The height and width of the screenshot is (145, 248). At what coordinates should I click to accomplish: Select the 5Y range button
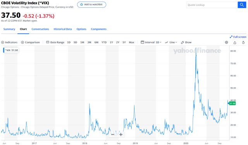(124, 42)
